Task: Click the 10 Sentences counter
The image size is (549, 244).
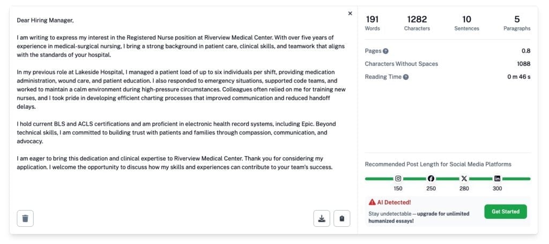Action: tap(466, 23)
